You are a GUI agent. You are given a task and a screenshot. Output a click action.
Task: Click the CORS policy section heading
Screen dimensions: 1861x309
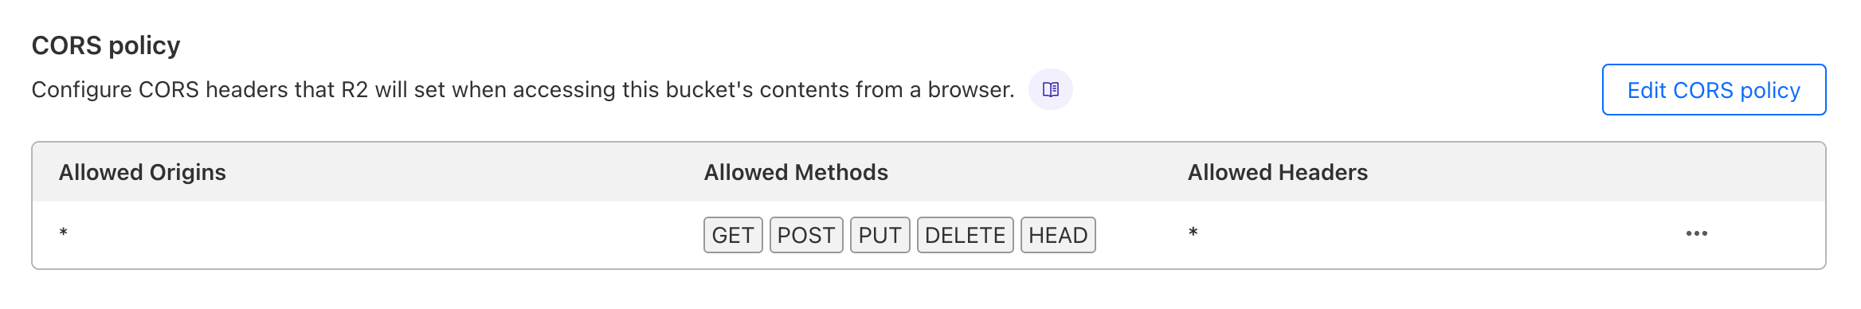click(106, 45)
